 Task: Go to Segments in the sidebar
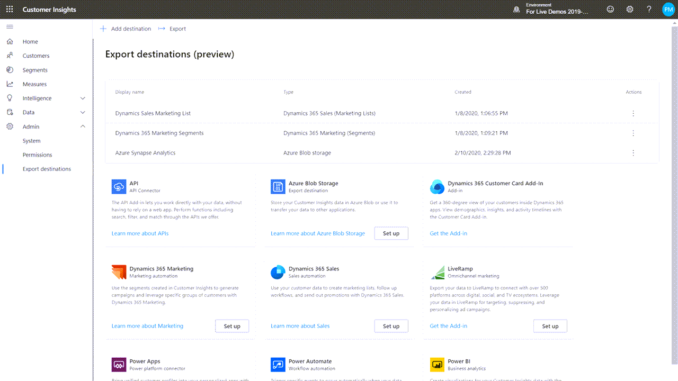coord(35,70)
